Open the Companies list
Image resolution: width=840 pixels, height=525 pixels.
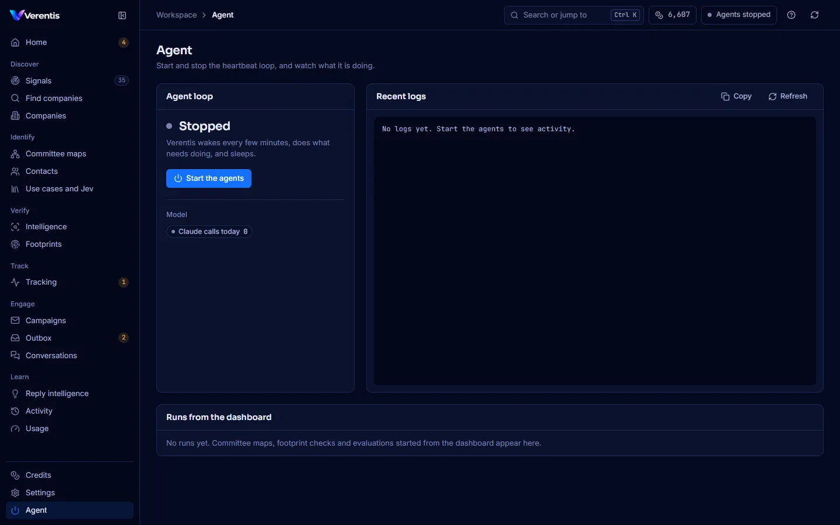click(69, 116)
